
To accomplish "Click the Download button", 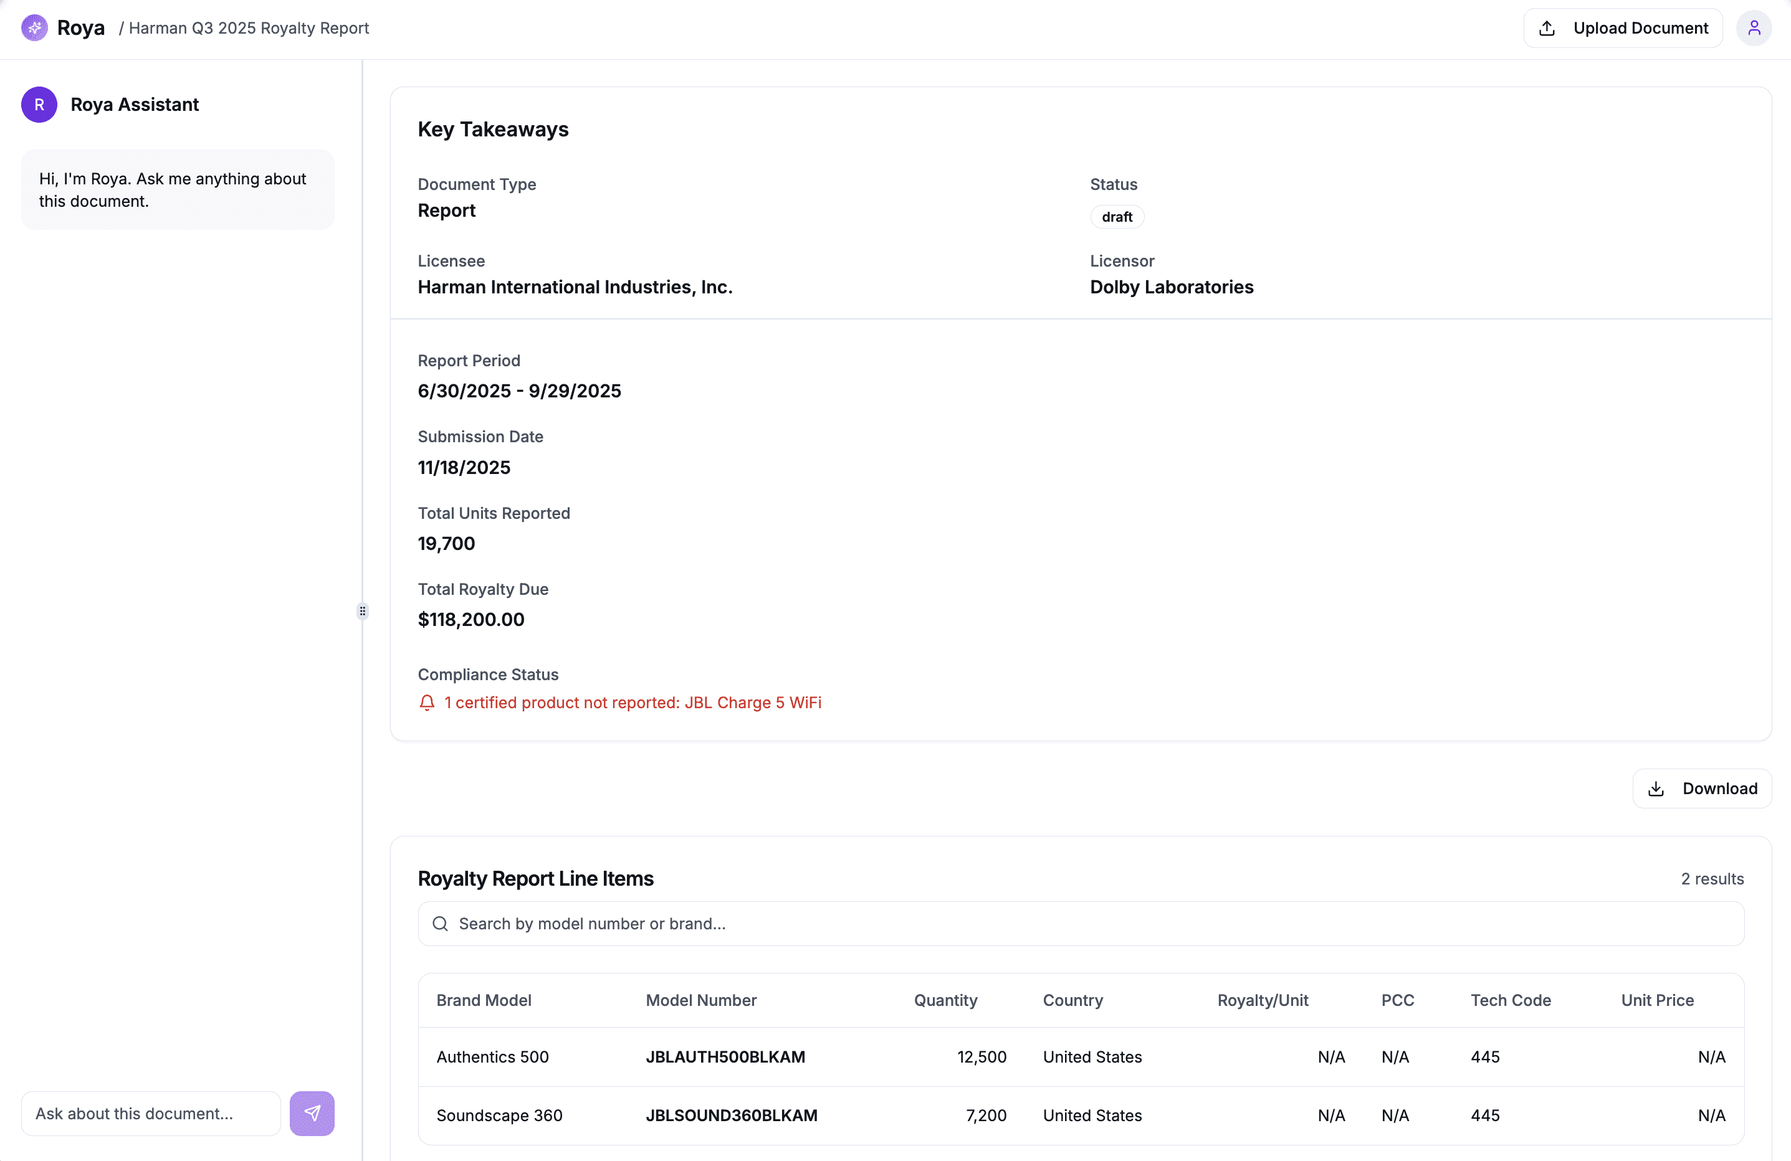I will (1701, 789).
